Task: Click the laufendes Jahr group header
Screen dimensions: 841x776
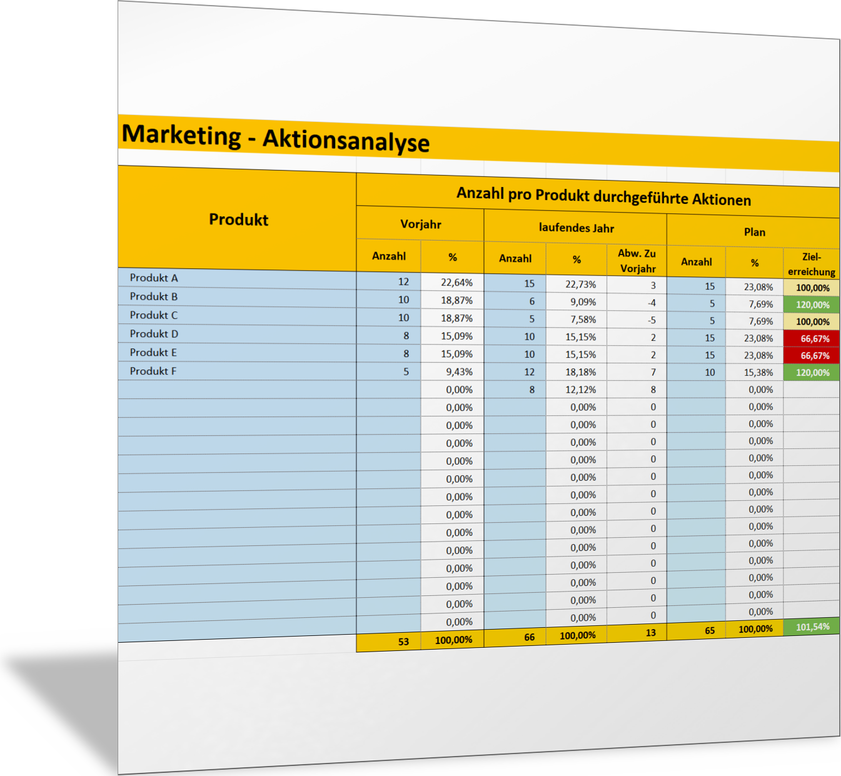Action: pyautogui.click(x=576, y=228)
